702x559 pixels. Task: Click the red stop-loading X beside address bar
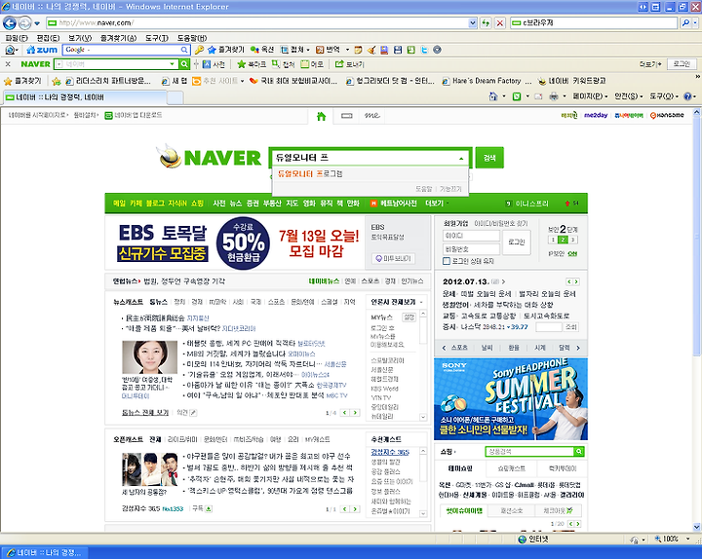click(500, 22)
